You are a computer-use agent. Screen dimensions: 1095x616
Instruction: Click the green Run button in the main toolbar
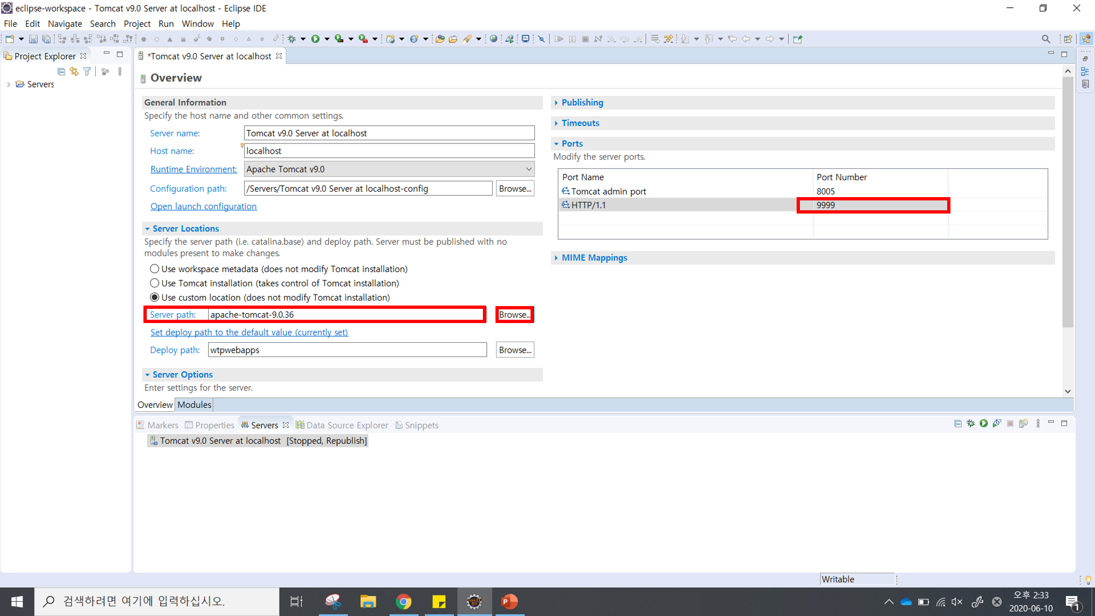point(315,39)
